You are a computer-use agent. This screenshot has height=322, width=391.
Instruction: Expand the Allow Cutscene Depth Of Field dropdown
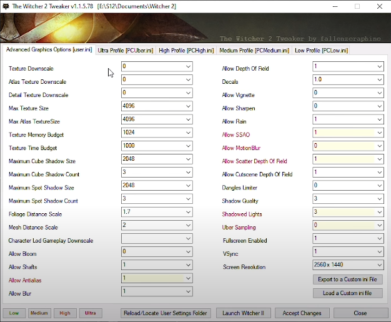click(348, 172)
